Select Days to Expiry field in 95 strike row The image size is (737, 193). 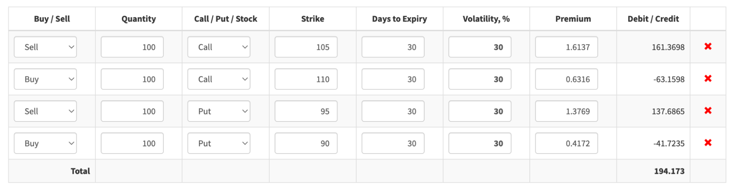coord(393,111)
